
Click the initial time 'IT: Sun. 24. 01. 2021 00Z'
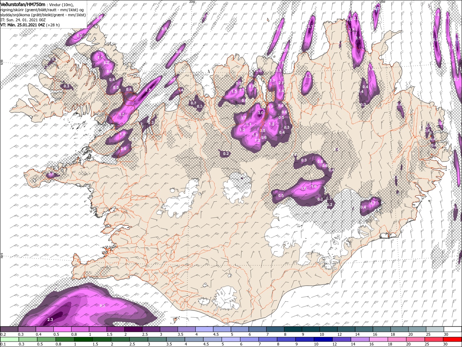(x=23, y=20)
